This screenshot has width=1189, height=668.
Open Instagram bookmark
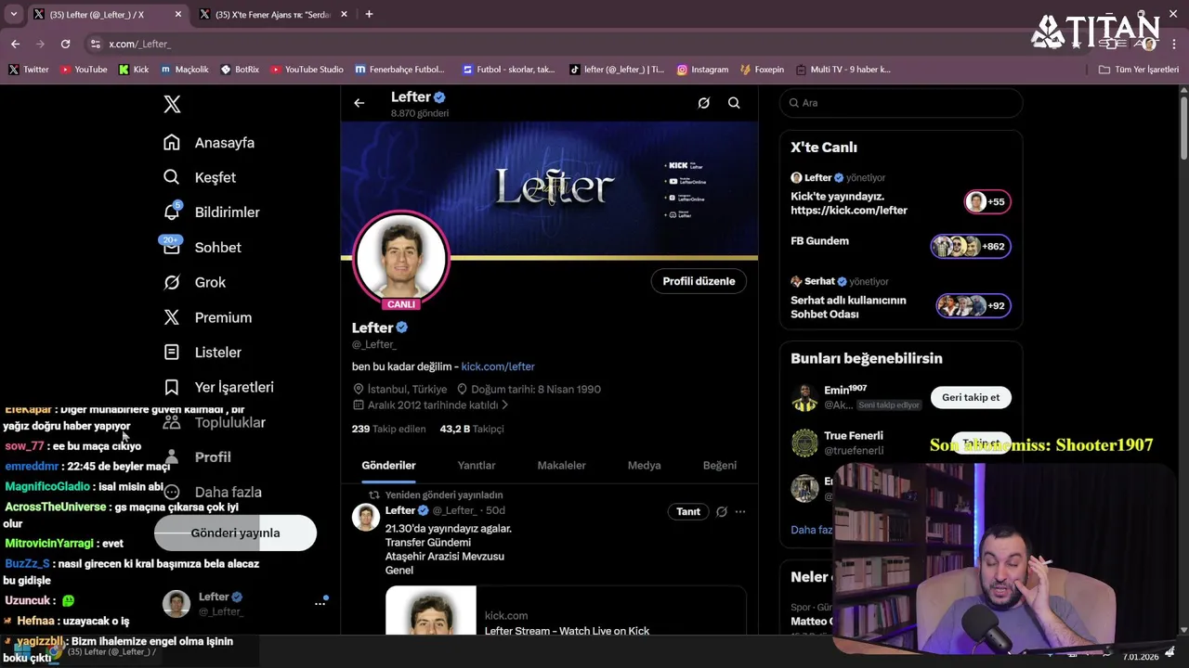[702, 70]
